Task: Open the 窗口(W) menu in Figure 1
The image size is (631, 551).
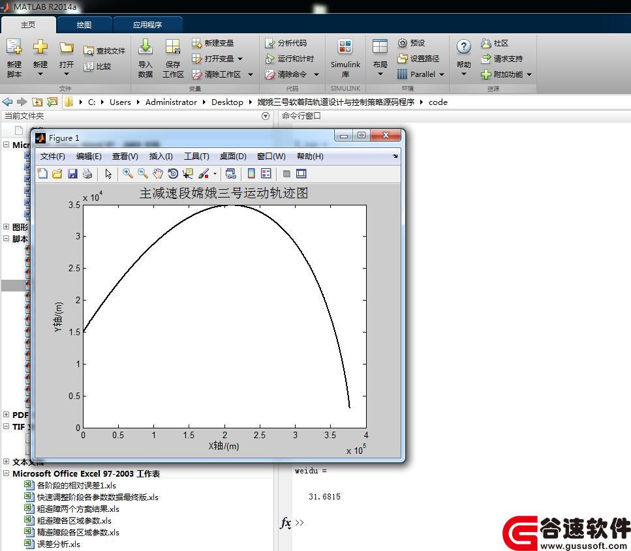Action: pos(271,156)
